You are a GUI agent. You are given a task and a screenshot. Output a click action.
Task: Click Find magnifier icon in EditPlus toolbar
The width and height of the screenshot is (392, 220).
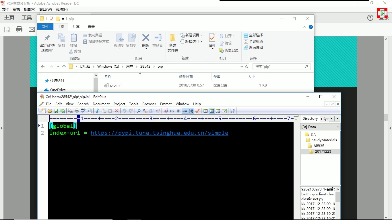pos(139,111)
